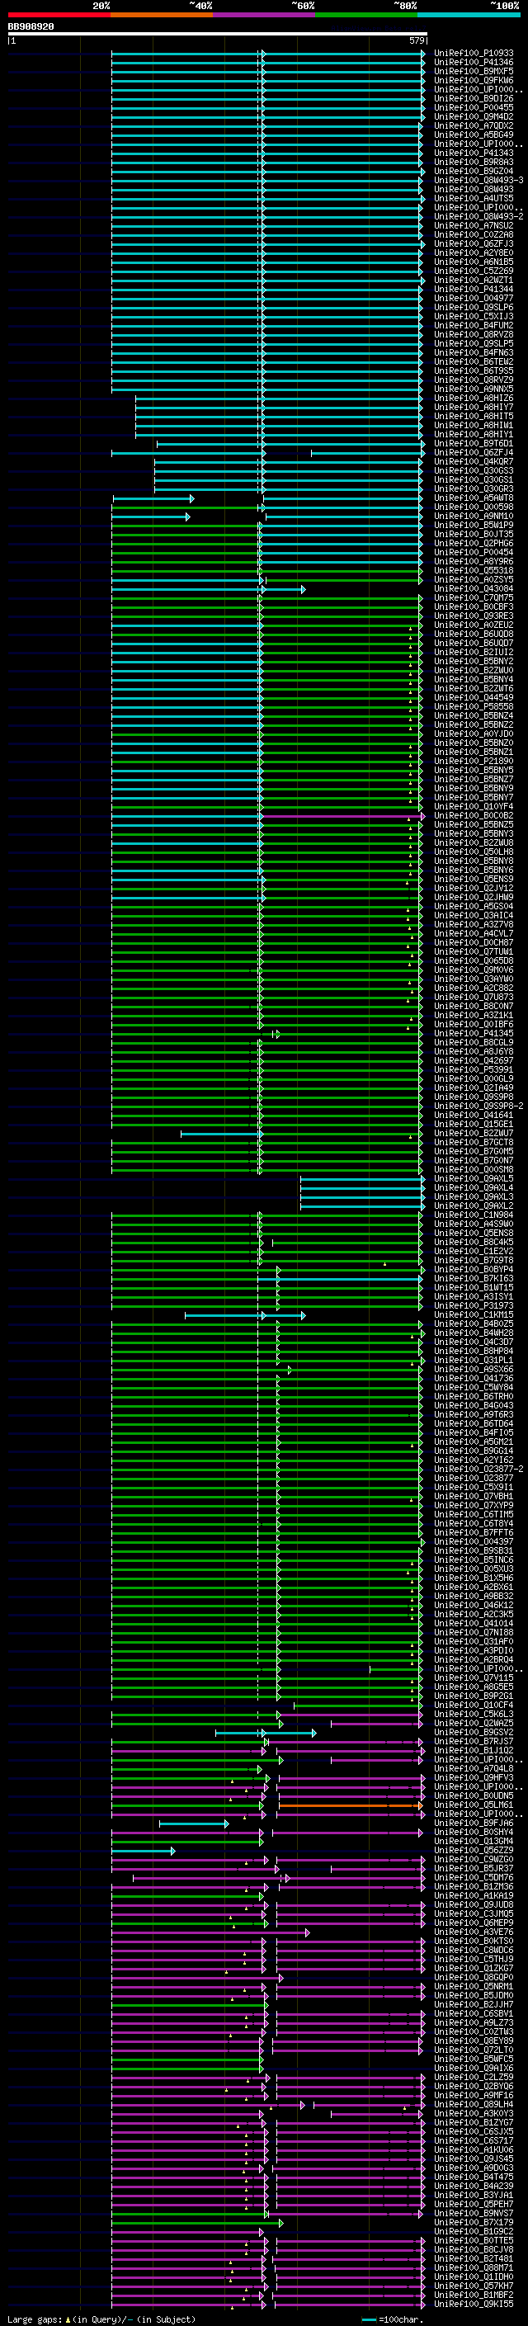Click the UniRef100_Q8GQP0 label
Viewport: 528px width, 2326px height.
pyautogui.click(x=474, y=1978)
